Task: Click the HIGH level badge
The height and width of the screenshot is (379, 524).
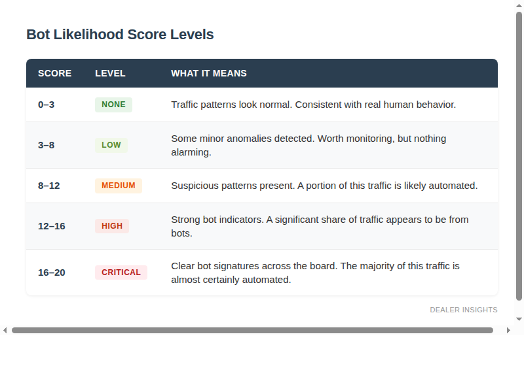Action: point(112,226)
